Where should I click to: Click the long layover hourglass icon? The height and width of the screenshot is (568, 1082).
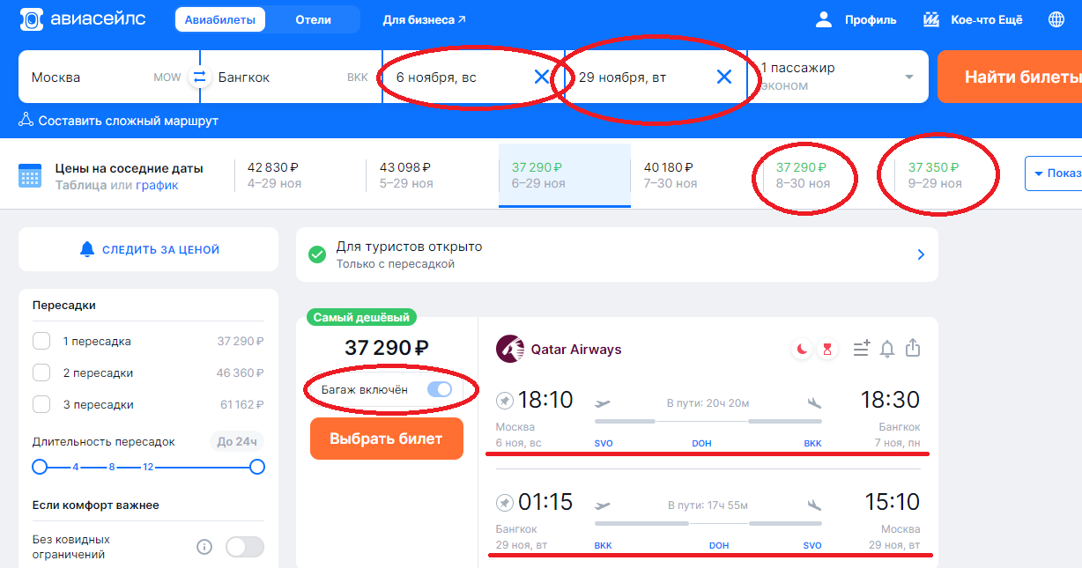pyautogui.click(x=827, y=350)
